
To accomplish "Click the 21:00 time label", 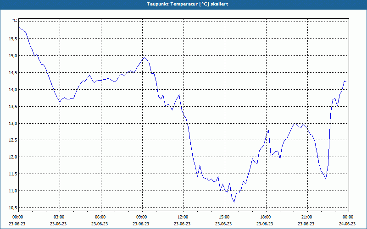I will pos(307,217).
